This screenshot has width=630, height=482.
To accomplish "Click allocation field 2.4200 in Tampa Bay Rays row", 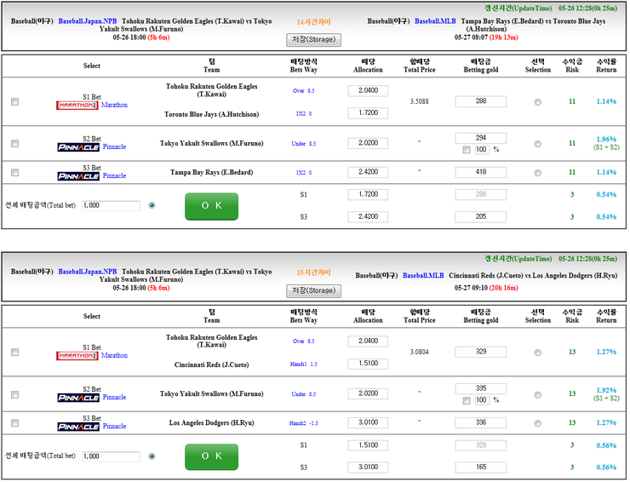I will [368, 172].
